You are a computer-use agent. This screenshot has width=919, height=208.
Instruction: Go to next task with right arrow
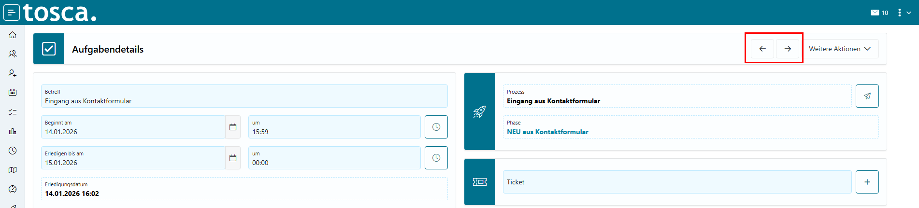[788, 49]
